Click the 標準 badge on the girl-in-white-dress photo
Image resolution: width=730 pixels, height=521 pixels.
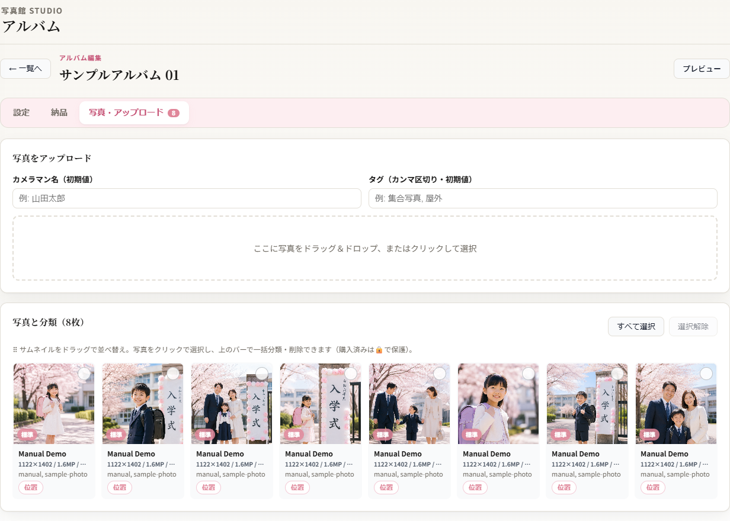27,435
